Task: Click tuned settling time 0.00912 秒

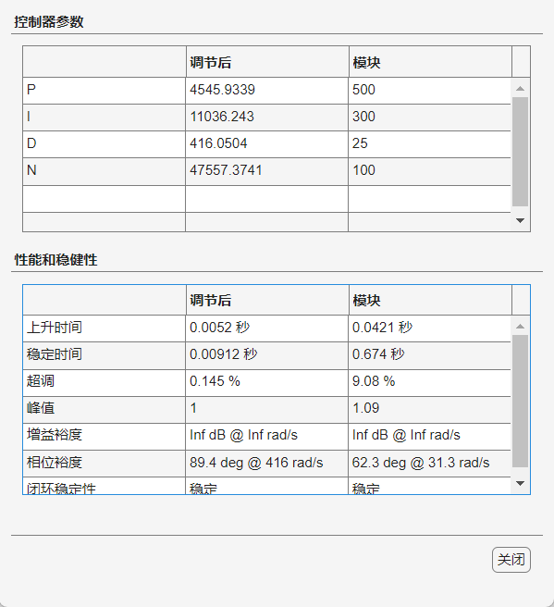Action: coord(224,354)
